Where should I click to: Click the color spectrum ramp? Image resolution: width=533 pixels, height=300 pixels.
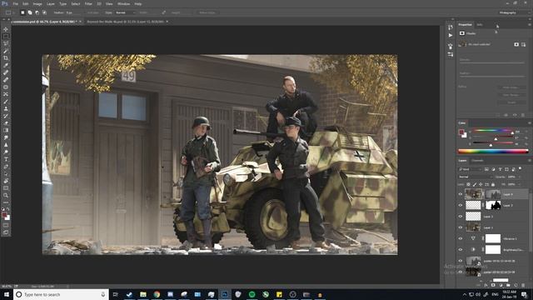pyautogui.click(x=493, y=152)
